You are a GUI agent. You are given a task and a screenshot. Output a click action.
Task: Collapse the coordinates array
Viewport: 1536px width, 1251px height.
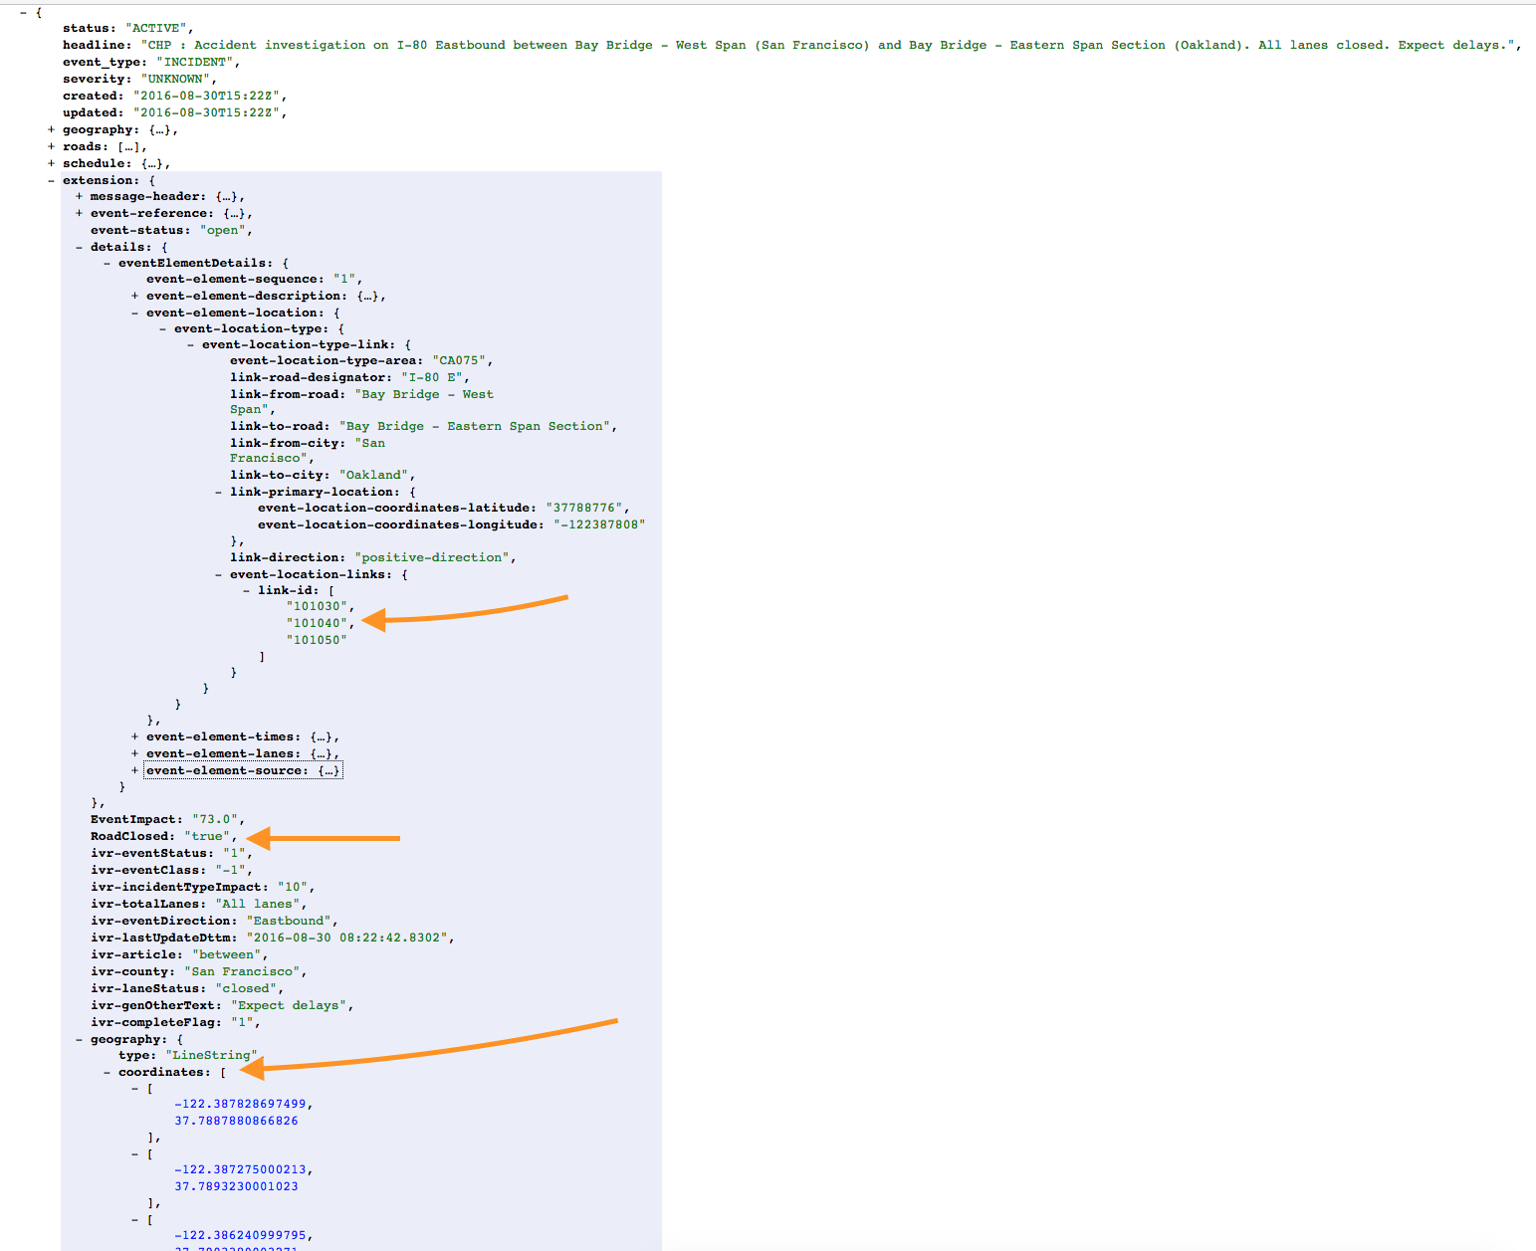[x=107, y=1073]
